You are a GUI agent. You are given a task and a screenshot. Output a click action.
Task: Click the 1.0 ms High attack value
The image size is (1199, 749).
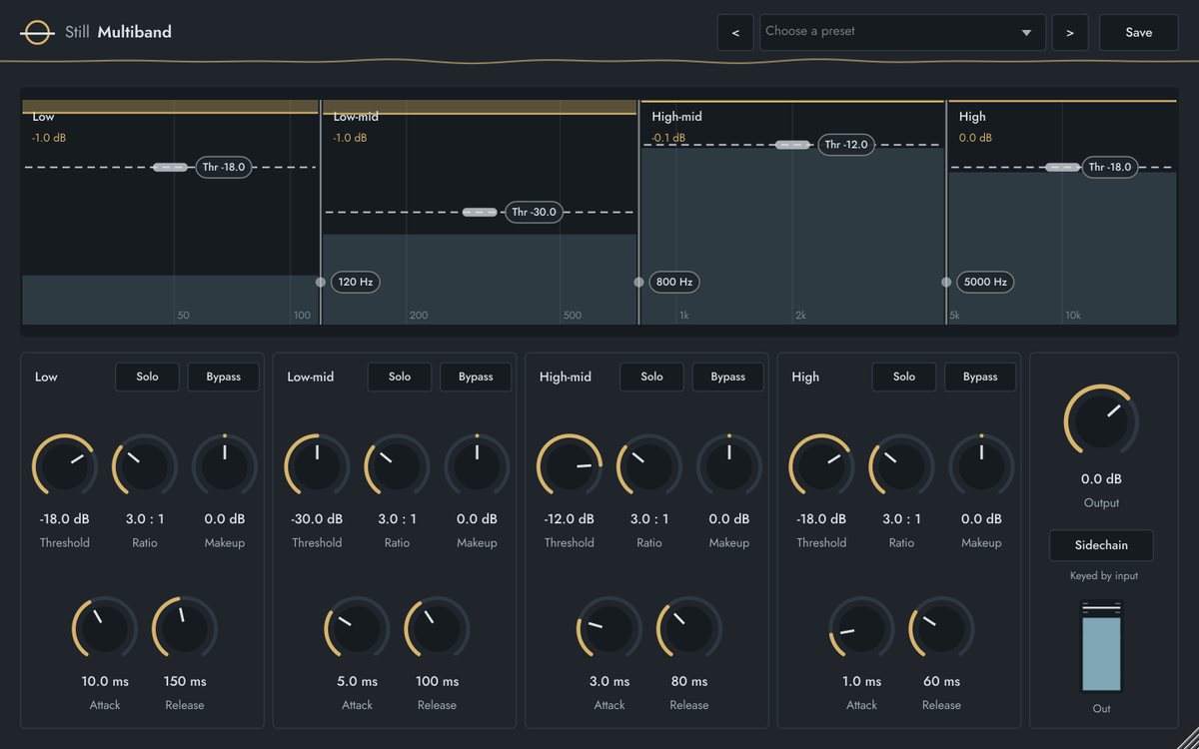click(861, 681)
